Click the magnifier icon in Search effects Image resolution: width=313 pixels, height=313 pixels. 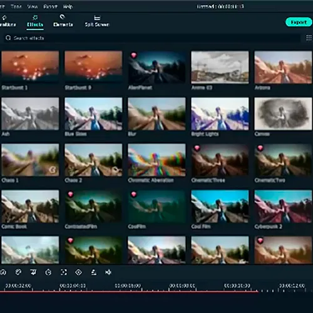click(x=8, y=38)
